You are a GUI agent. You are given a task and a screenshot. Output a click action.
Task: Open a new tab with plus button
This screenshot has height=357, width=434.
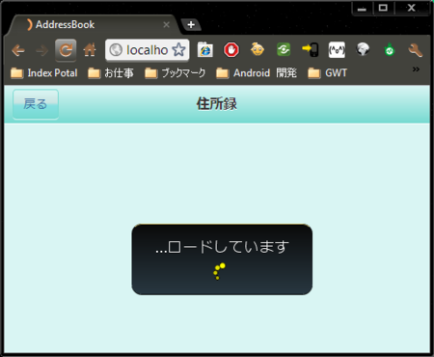click(x=191, y=24)
